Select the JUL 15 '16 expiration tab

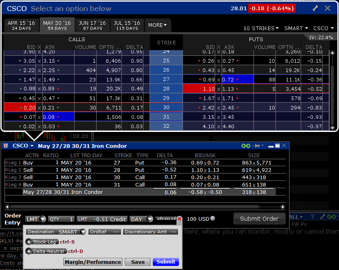coord(127,25)
